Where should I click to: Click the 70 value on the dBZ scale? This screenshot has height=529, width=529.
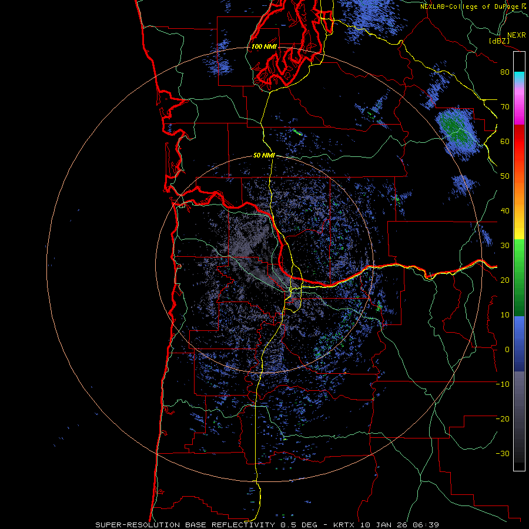coord(505,107)
